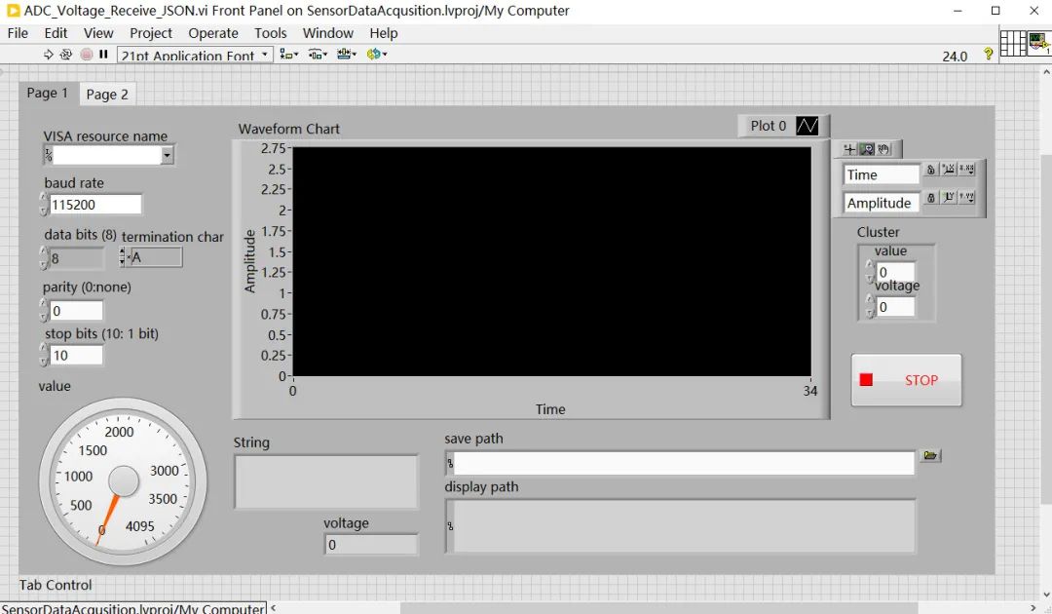
Task: Open the Resize Objects toolbar menu
Action: (346, 55)
